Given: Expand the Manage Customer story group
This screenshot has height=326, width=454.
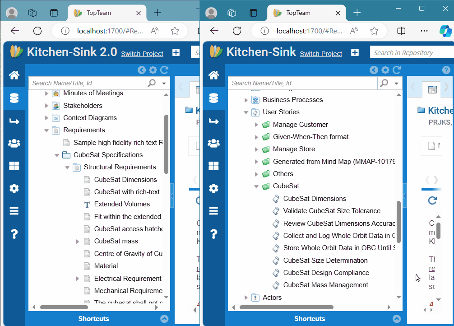Looking at the screenshot, I should click(x=256, y=125).
